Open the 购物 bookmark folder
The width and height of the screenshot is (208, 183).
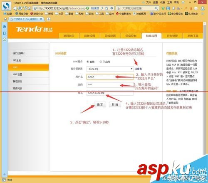pos(79,14)
